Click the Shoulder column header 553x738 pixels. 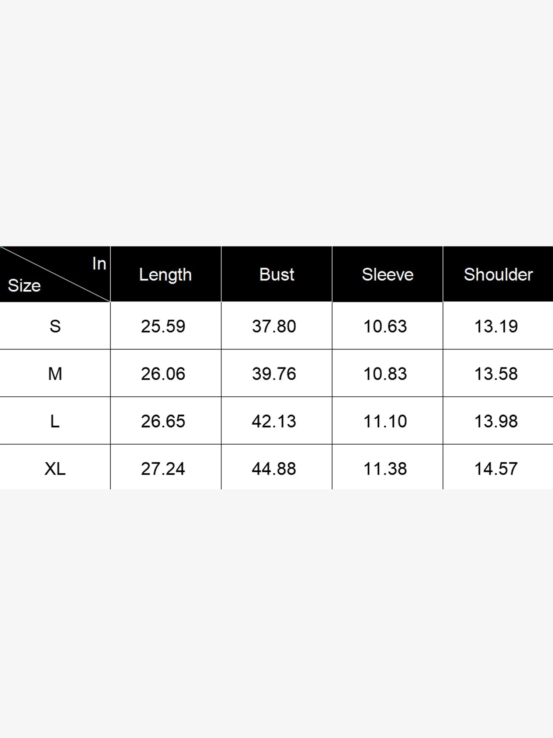click(498, 275)
